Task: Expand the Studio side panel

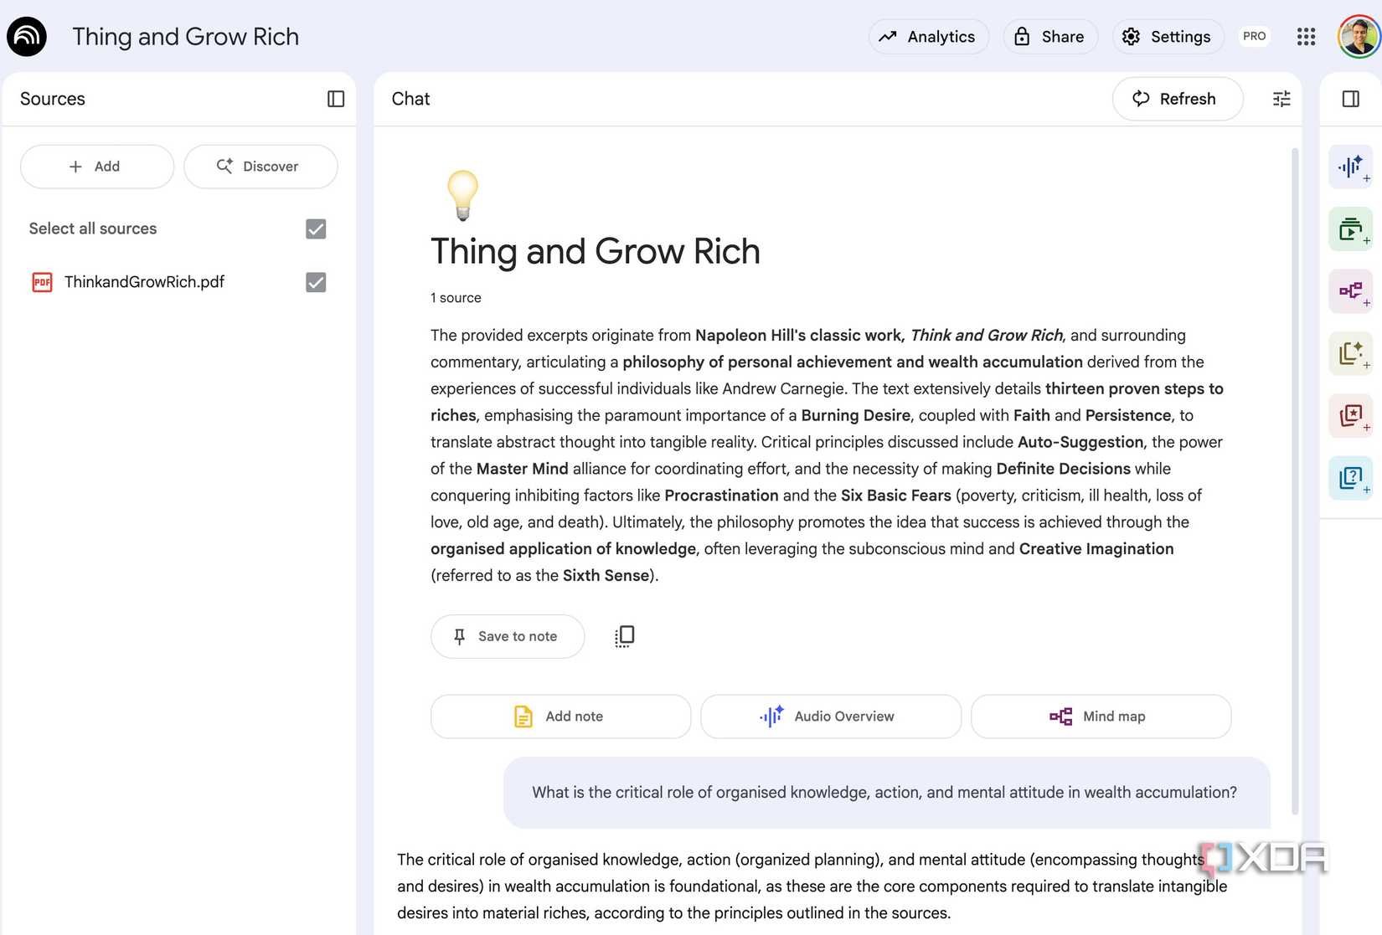Action: pyautogui.click(x=1350, y=99)
